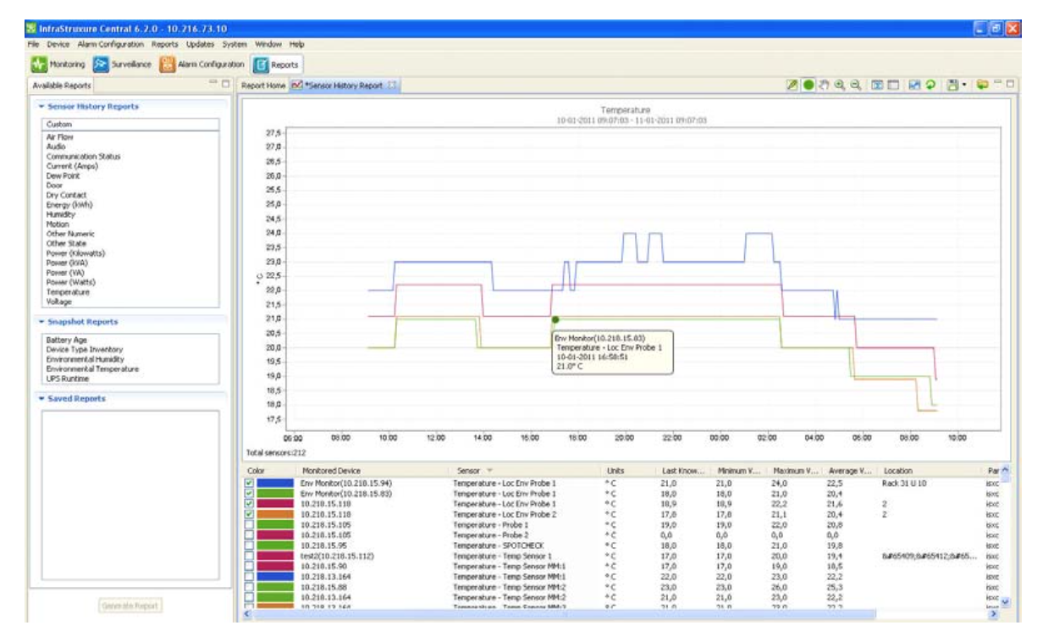This screenshot has width=1043, height=642.
Task: Click the zoom out magnifier
Action: click(x=856, y=86)
